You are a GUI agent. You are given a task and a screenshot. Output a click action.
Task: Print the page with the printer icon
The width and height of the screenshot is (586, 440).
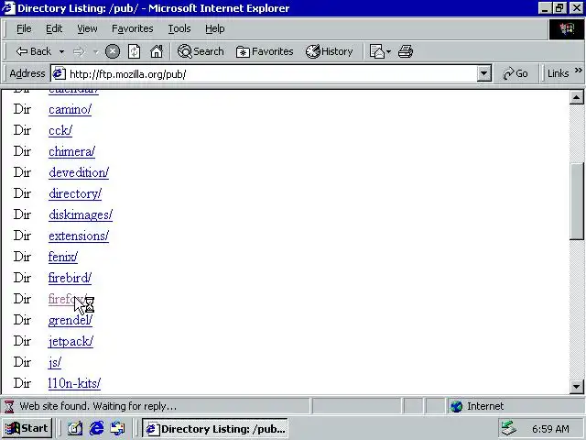tap(406, 51)
